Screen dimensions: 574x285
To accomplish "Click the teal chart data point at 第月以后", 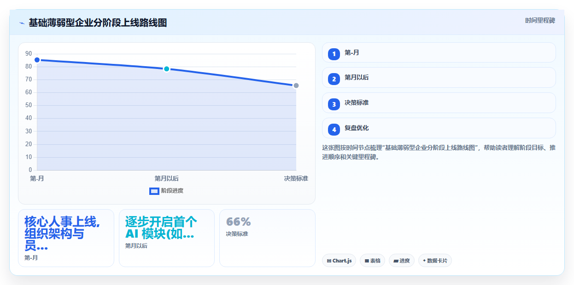I will pyautogui.click(x=167, y=69).
